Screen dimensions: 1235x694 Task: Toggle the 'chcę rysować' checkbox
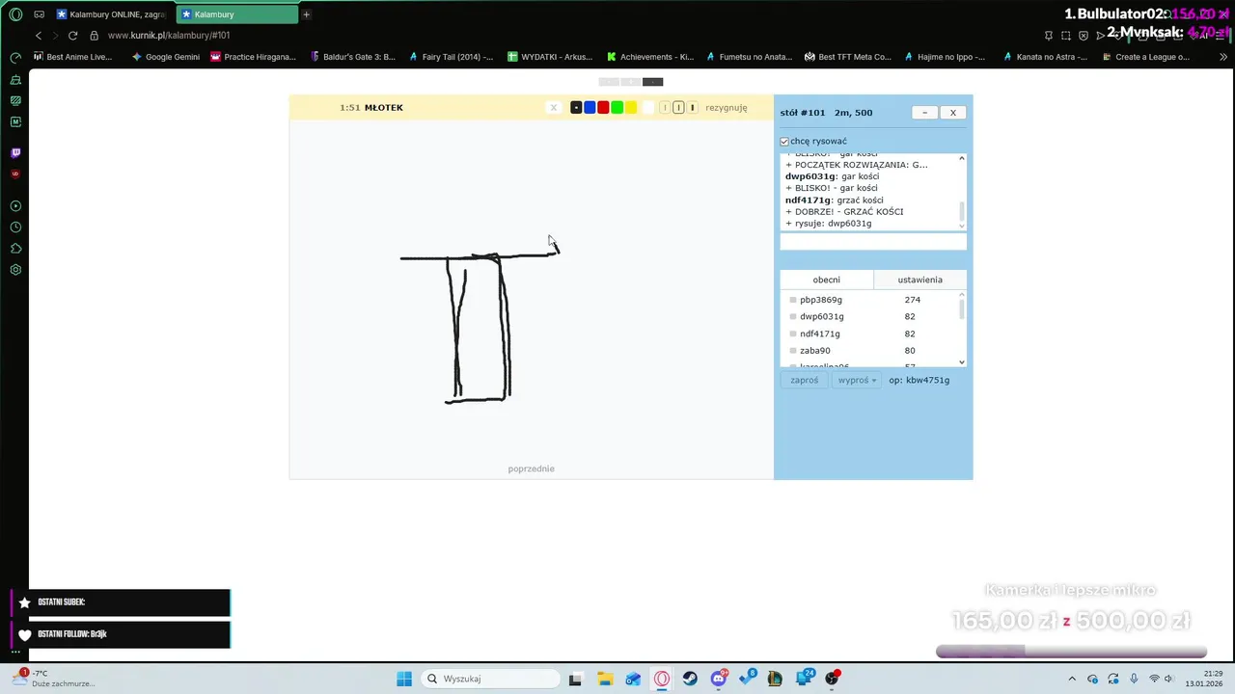784,142
